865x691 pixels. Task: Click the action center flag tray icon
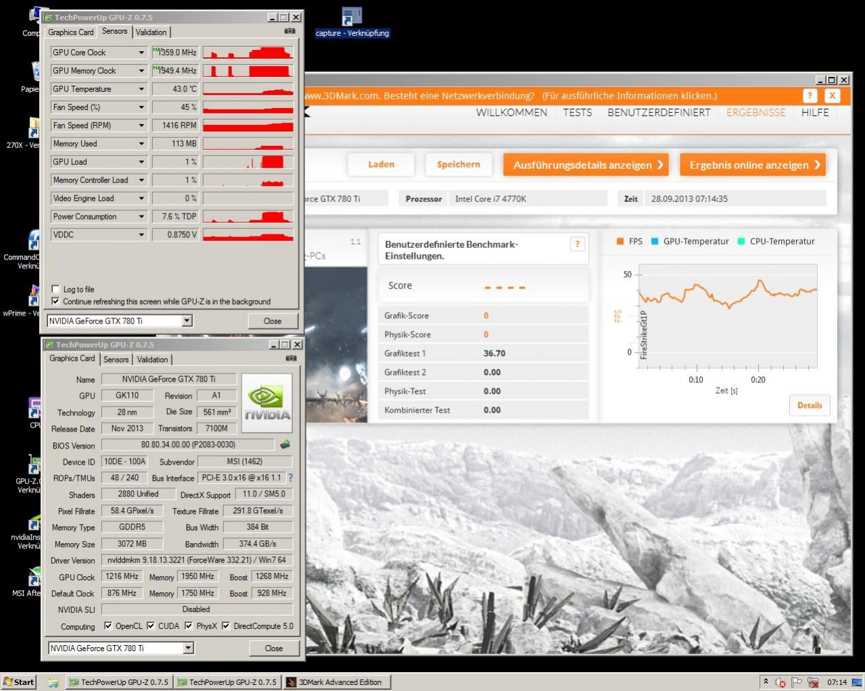(x=797, y=682)
